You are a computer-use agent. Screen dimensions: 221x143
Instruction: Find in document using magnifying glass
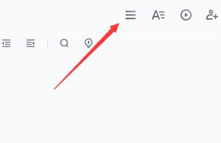[x=64, y=43]
